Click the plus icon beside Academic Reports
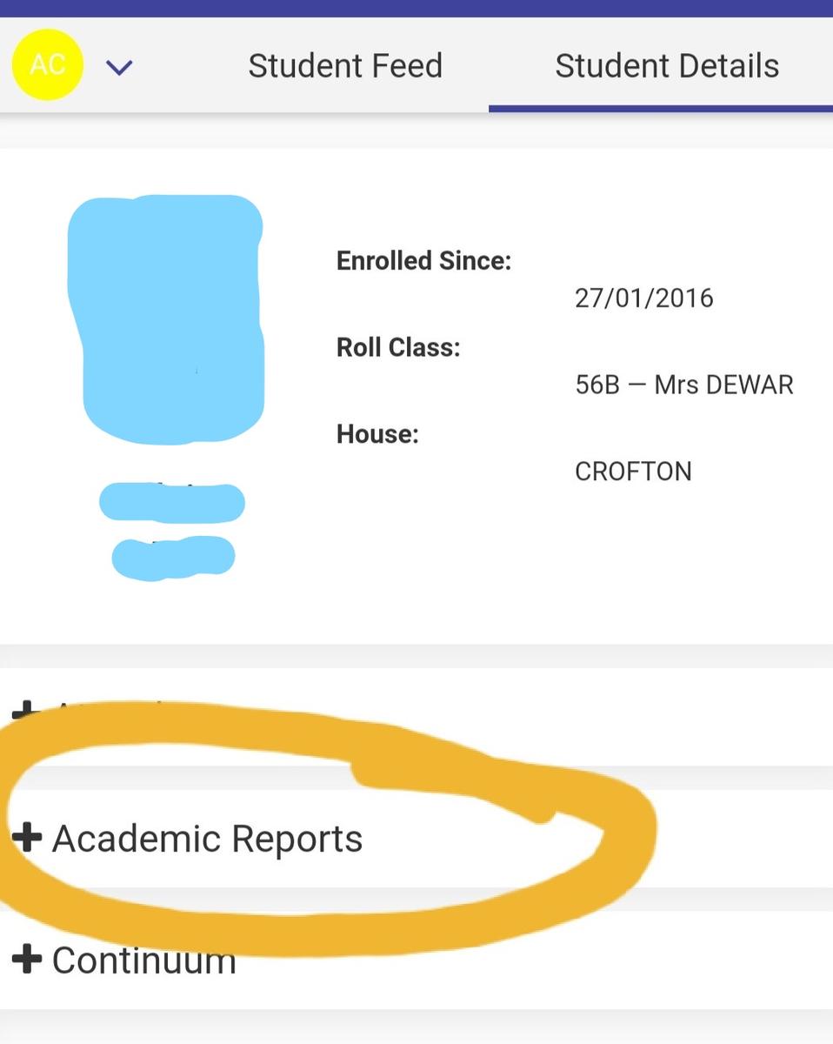The image size is (833, 1044). click(x=27, y=838)
